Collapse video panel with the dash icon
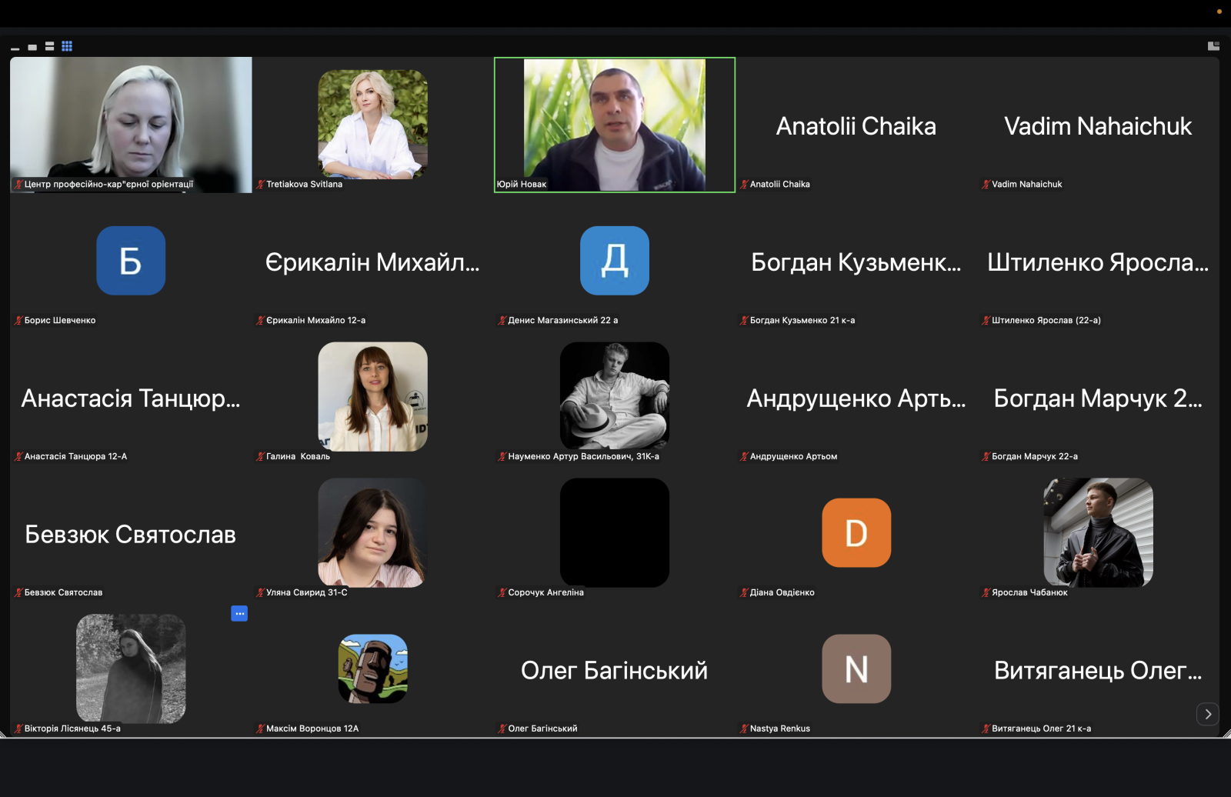The image size is (1231, 797). coord(15,48)
